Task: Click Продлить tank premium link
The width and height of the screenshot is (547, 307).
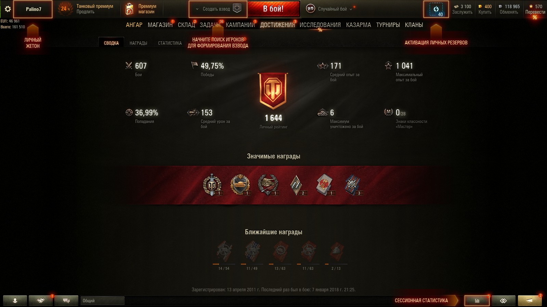Action: tap(86, 12)
